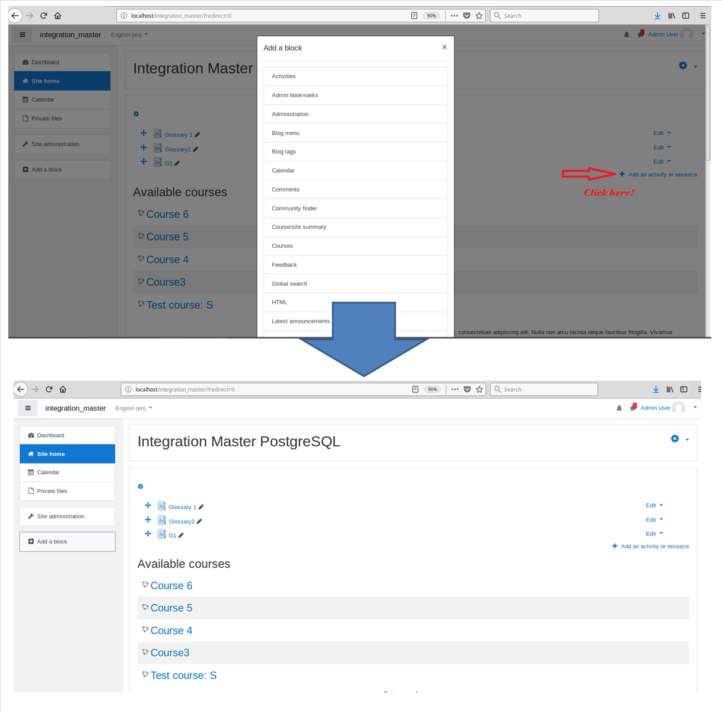The image size is (722, 712).
Task: Open browser home in the top window
Action: pyautogui.click(x=58, y=15)
